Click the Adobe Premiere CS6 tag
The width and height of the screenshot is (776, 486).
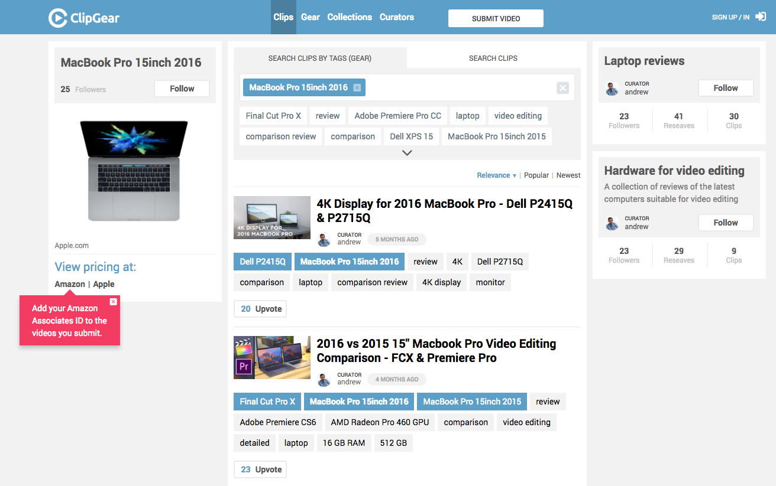(x=278, y=422)
